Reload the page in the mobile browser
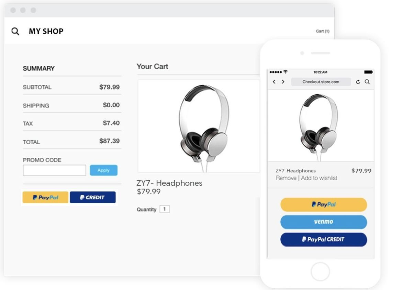 (x=358, y=82)
